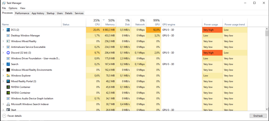This screenshot has width=269, height=121.
Task: Click the Search process icon
Action: click(8, 64)
